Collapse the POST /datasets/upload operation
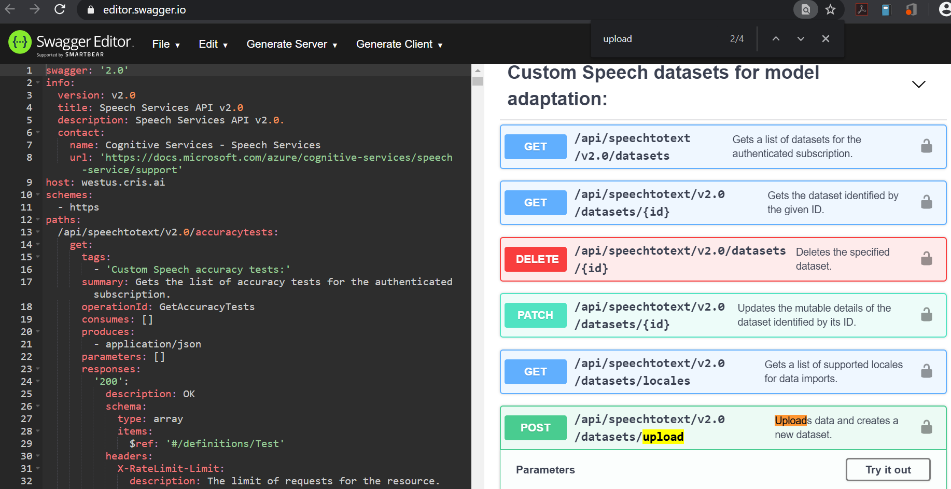The width and height of the screenshot is (951, 489). (x=723, y=428)
